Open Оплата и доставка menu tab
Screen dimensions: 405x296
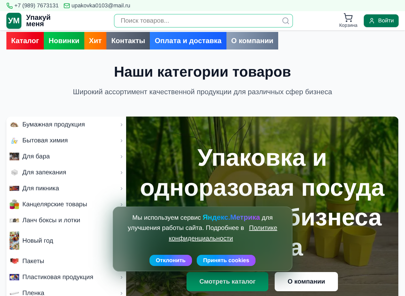188,41
